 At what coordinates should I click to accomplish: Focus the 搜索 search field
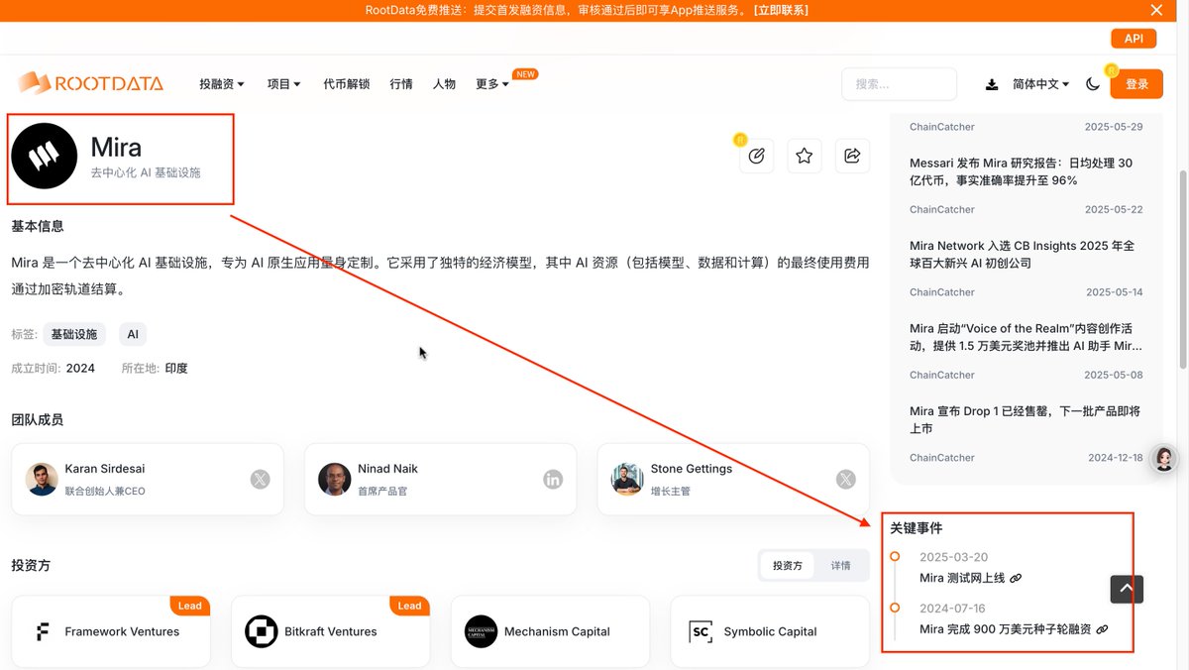pos(899,84)
